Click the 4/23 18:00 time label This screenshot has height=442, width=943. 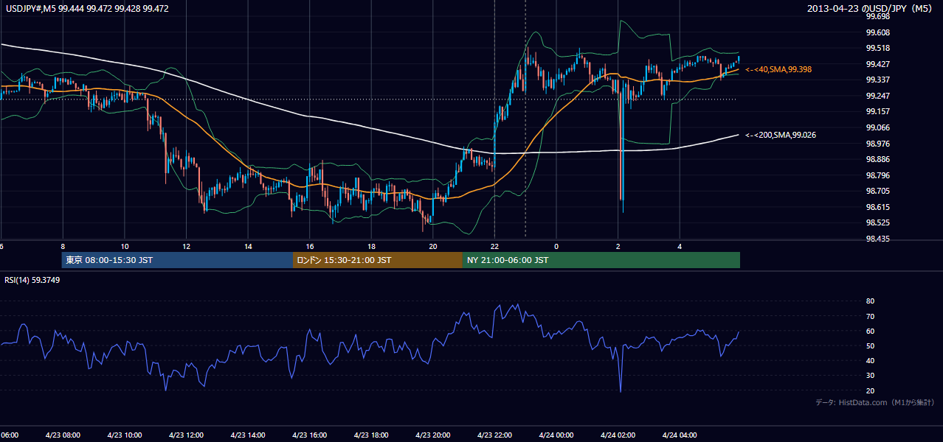[x=371, y=435]
